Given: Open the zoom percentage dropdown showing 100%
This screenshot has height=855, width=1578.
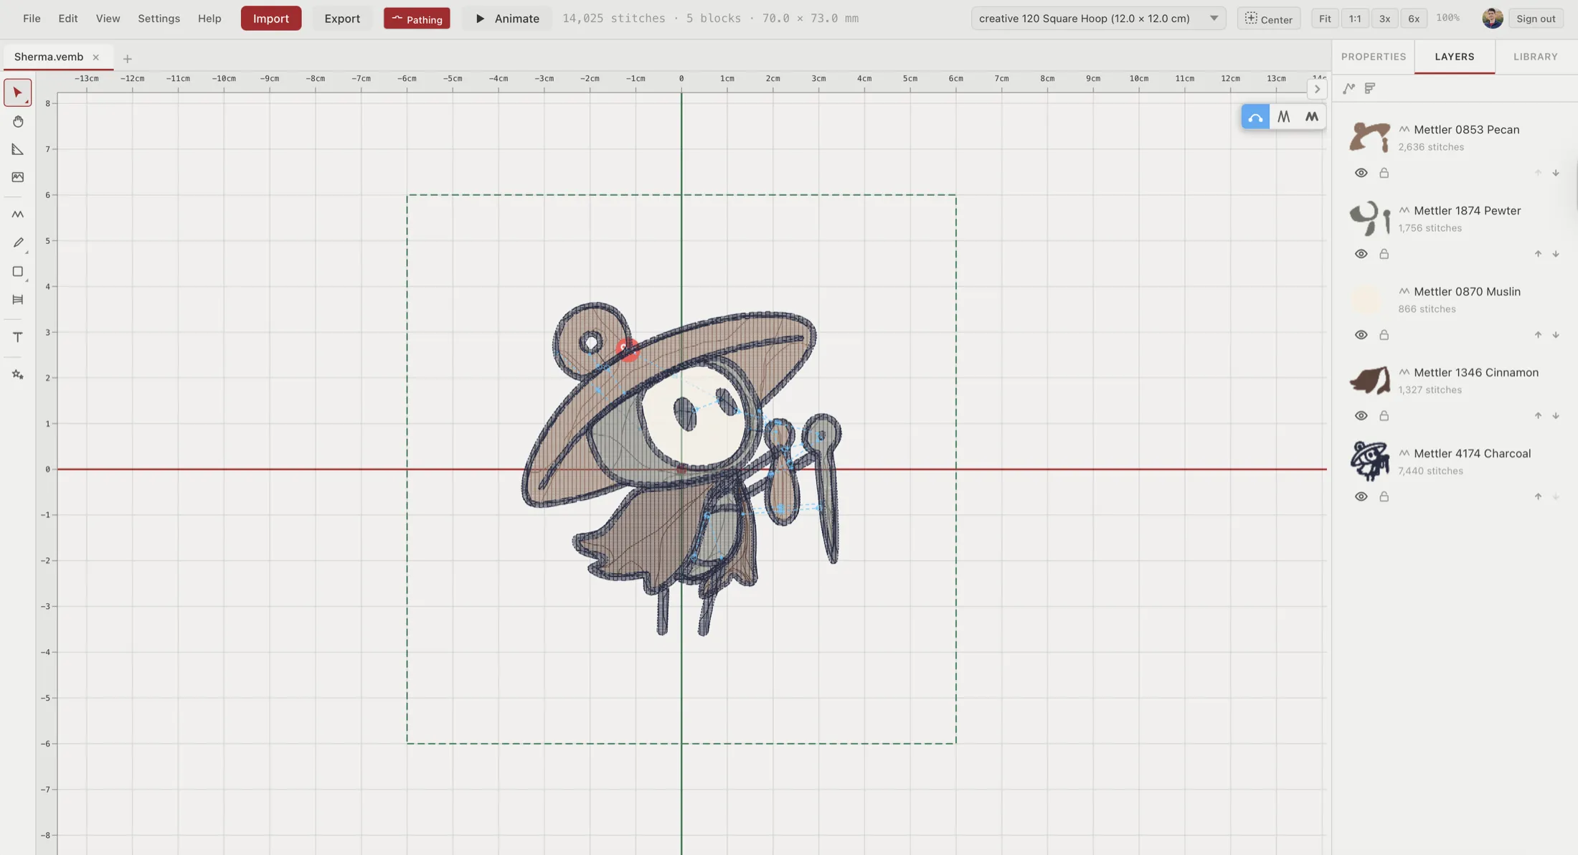Looking at the screenshot, I should 1448,18.
